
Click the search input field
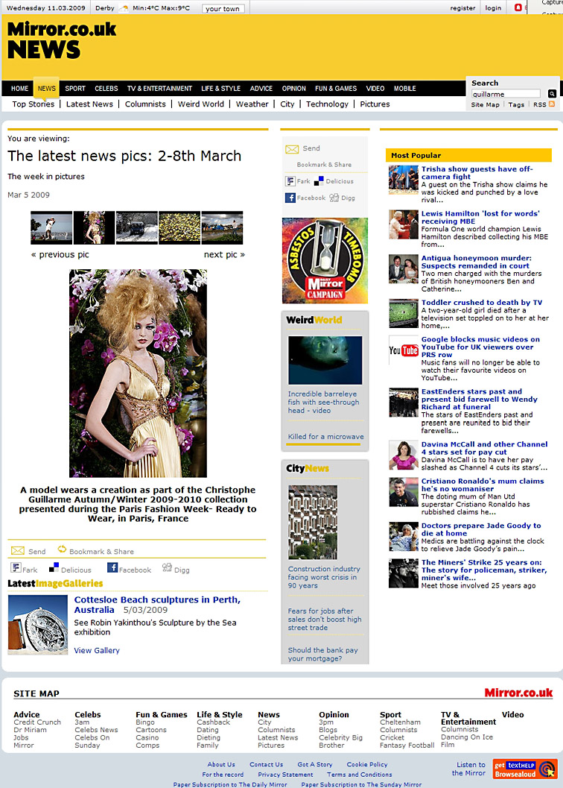(x=506, y=94)
